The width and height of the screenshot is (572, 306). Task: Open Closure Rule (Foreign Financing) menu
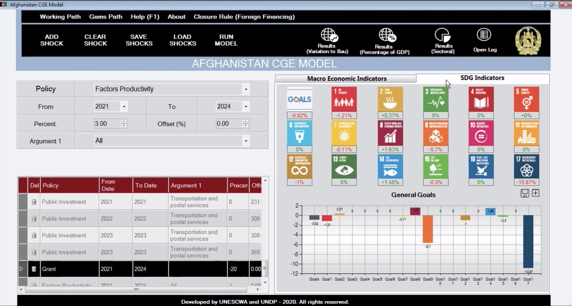[244, 17]
